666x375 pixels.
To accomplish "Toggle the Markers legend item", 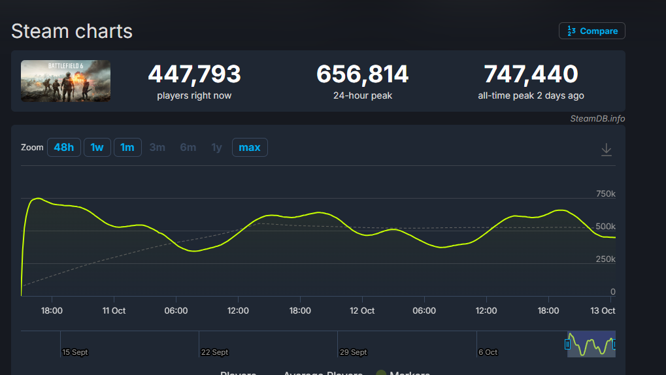I will coord(403,373).
